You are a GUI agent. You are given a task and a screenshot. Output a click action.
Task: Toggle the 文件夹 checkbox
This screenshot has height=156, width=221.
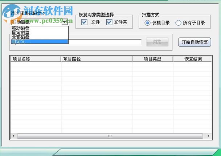[109, 22]
